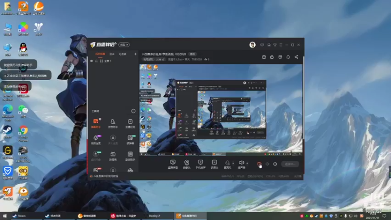The image size is (391, 220).
Task: Add a phone screen-cast source
Action: click(200, 164)
